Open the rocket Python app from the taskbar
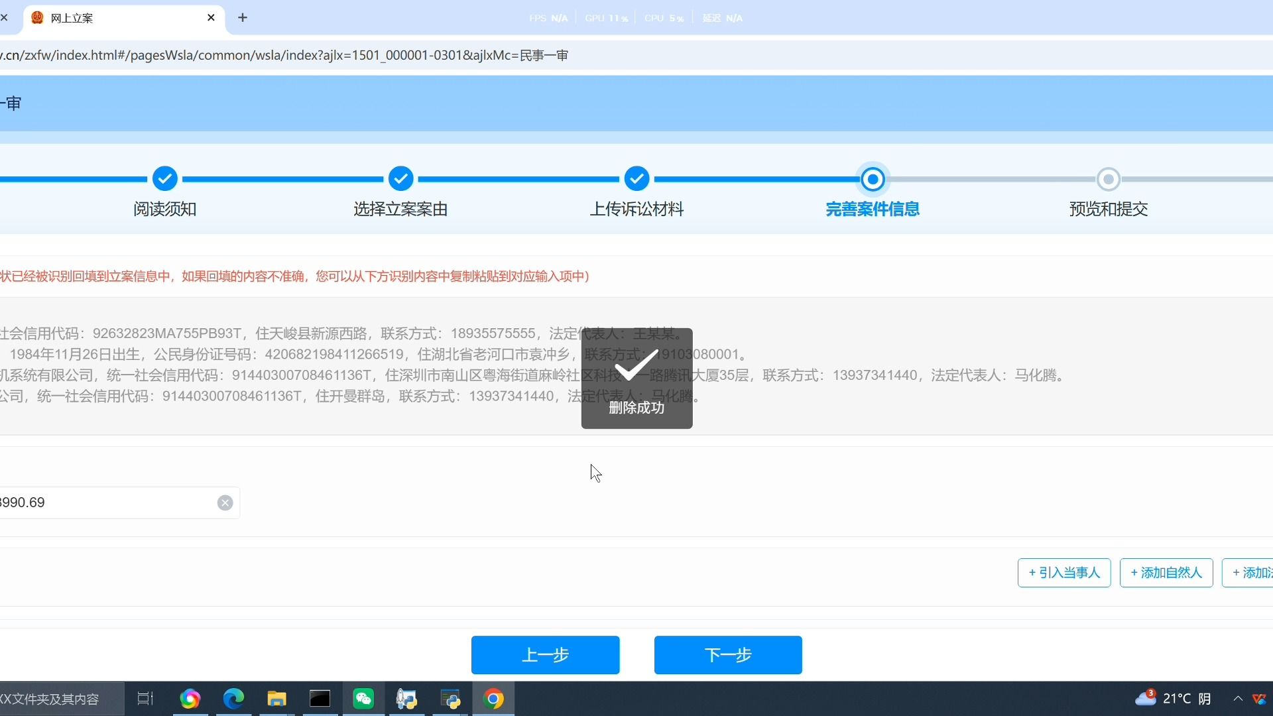Viewport: 1273px width, 716px height. coord(406,698)
